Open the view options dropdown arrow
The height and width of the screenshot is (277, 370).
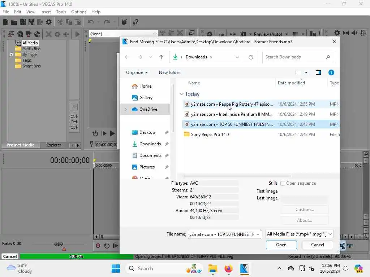(306, 72)
